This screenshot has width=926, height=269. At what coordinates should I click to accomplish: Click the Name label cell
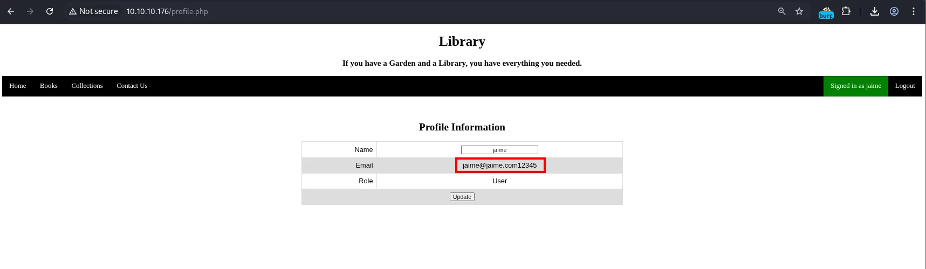pos(339,150)
